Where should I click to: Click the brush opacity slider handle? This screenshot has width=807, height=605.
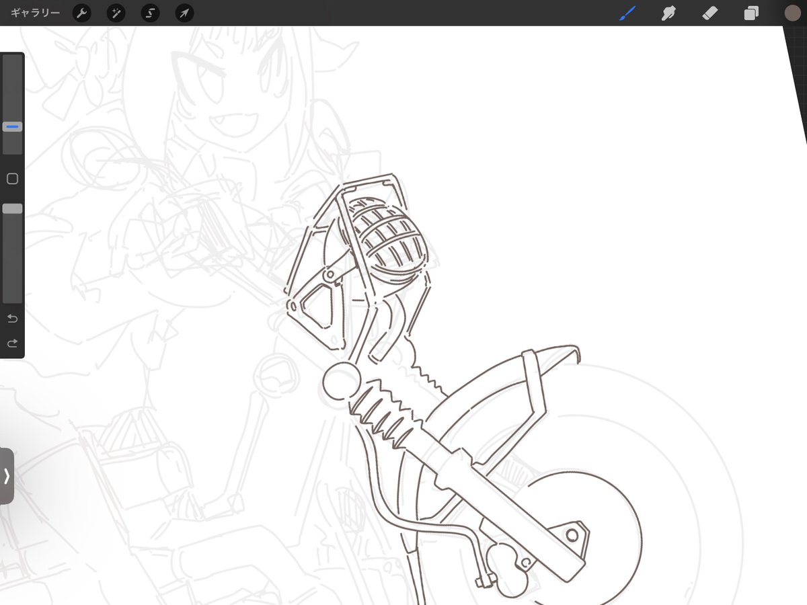(12, 209)
